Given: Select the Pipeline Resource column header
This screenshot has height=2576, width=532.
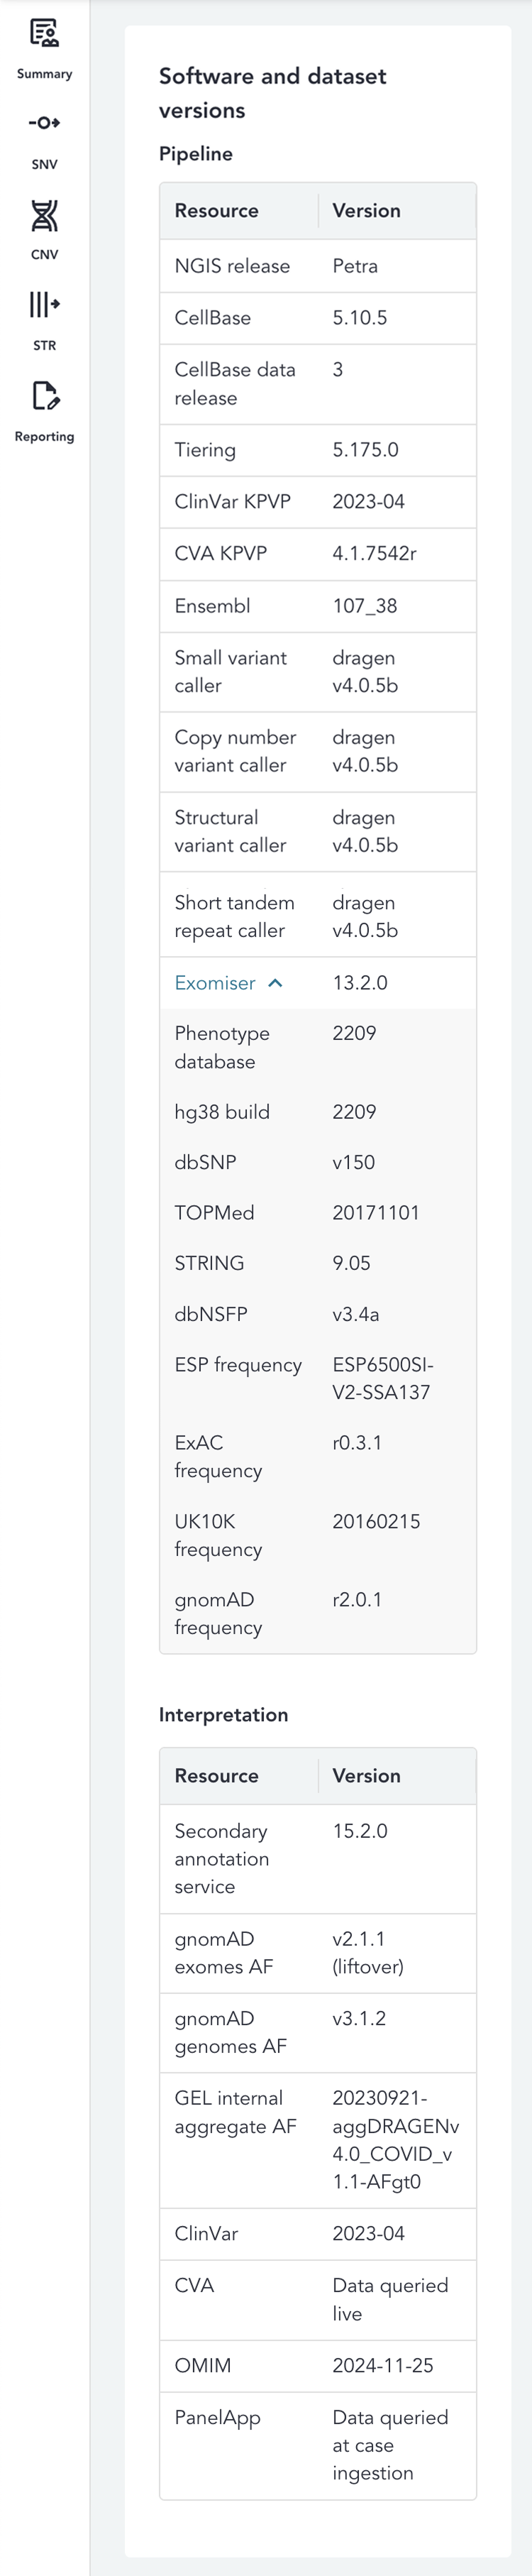Looking at the screenshot, I should (216, 211).
